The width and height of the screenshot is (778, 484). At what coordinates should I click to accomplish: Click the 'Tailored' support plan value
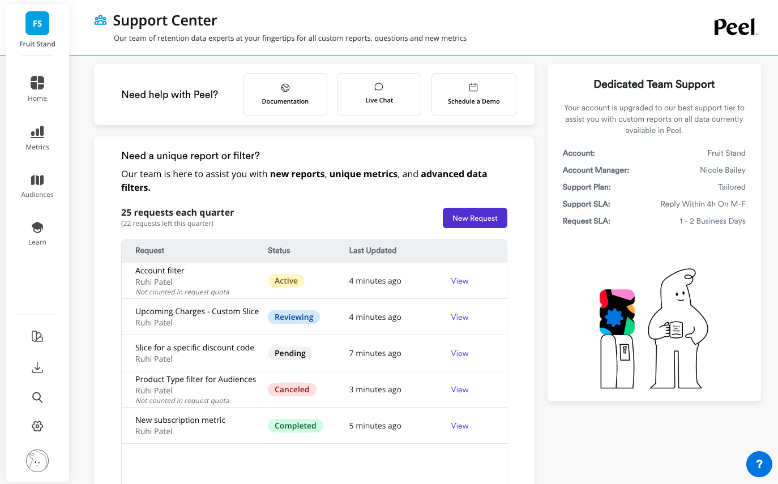point(732,187)
